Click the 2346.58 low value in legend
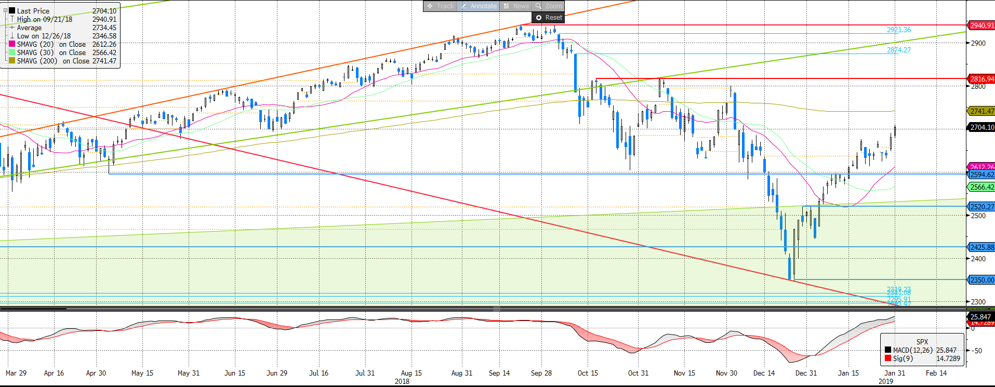The image size is (995, 387). tap(104, 36)
